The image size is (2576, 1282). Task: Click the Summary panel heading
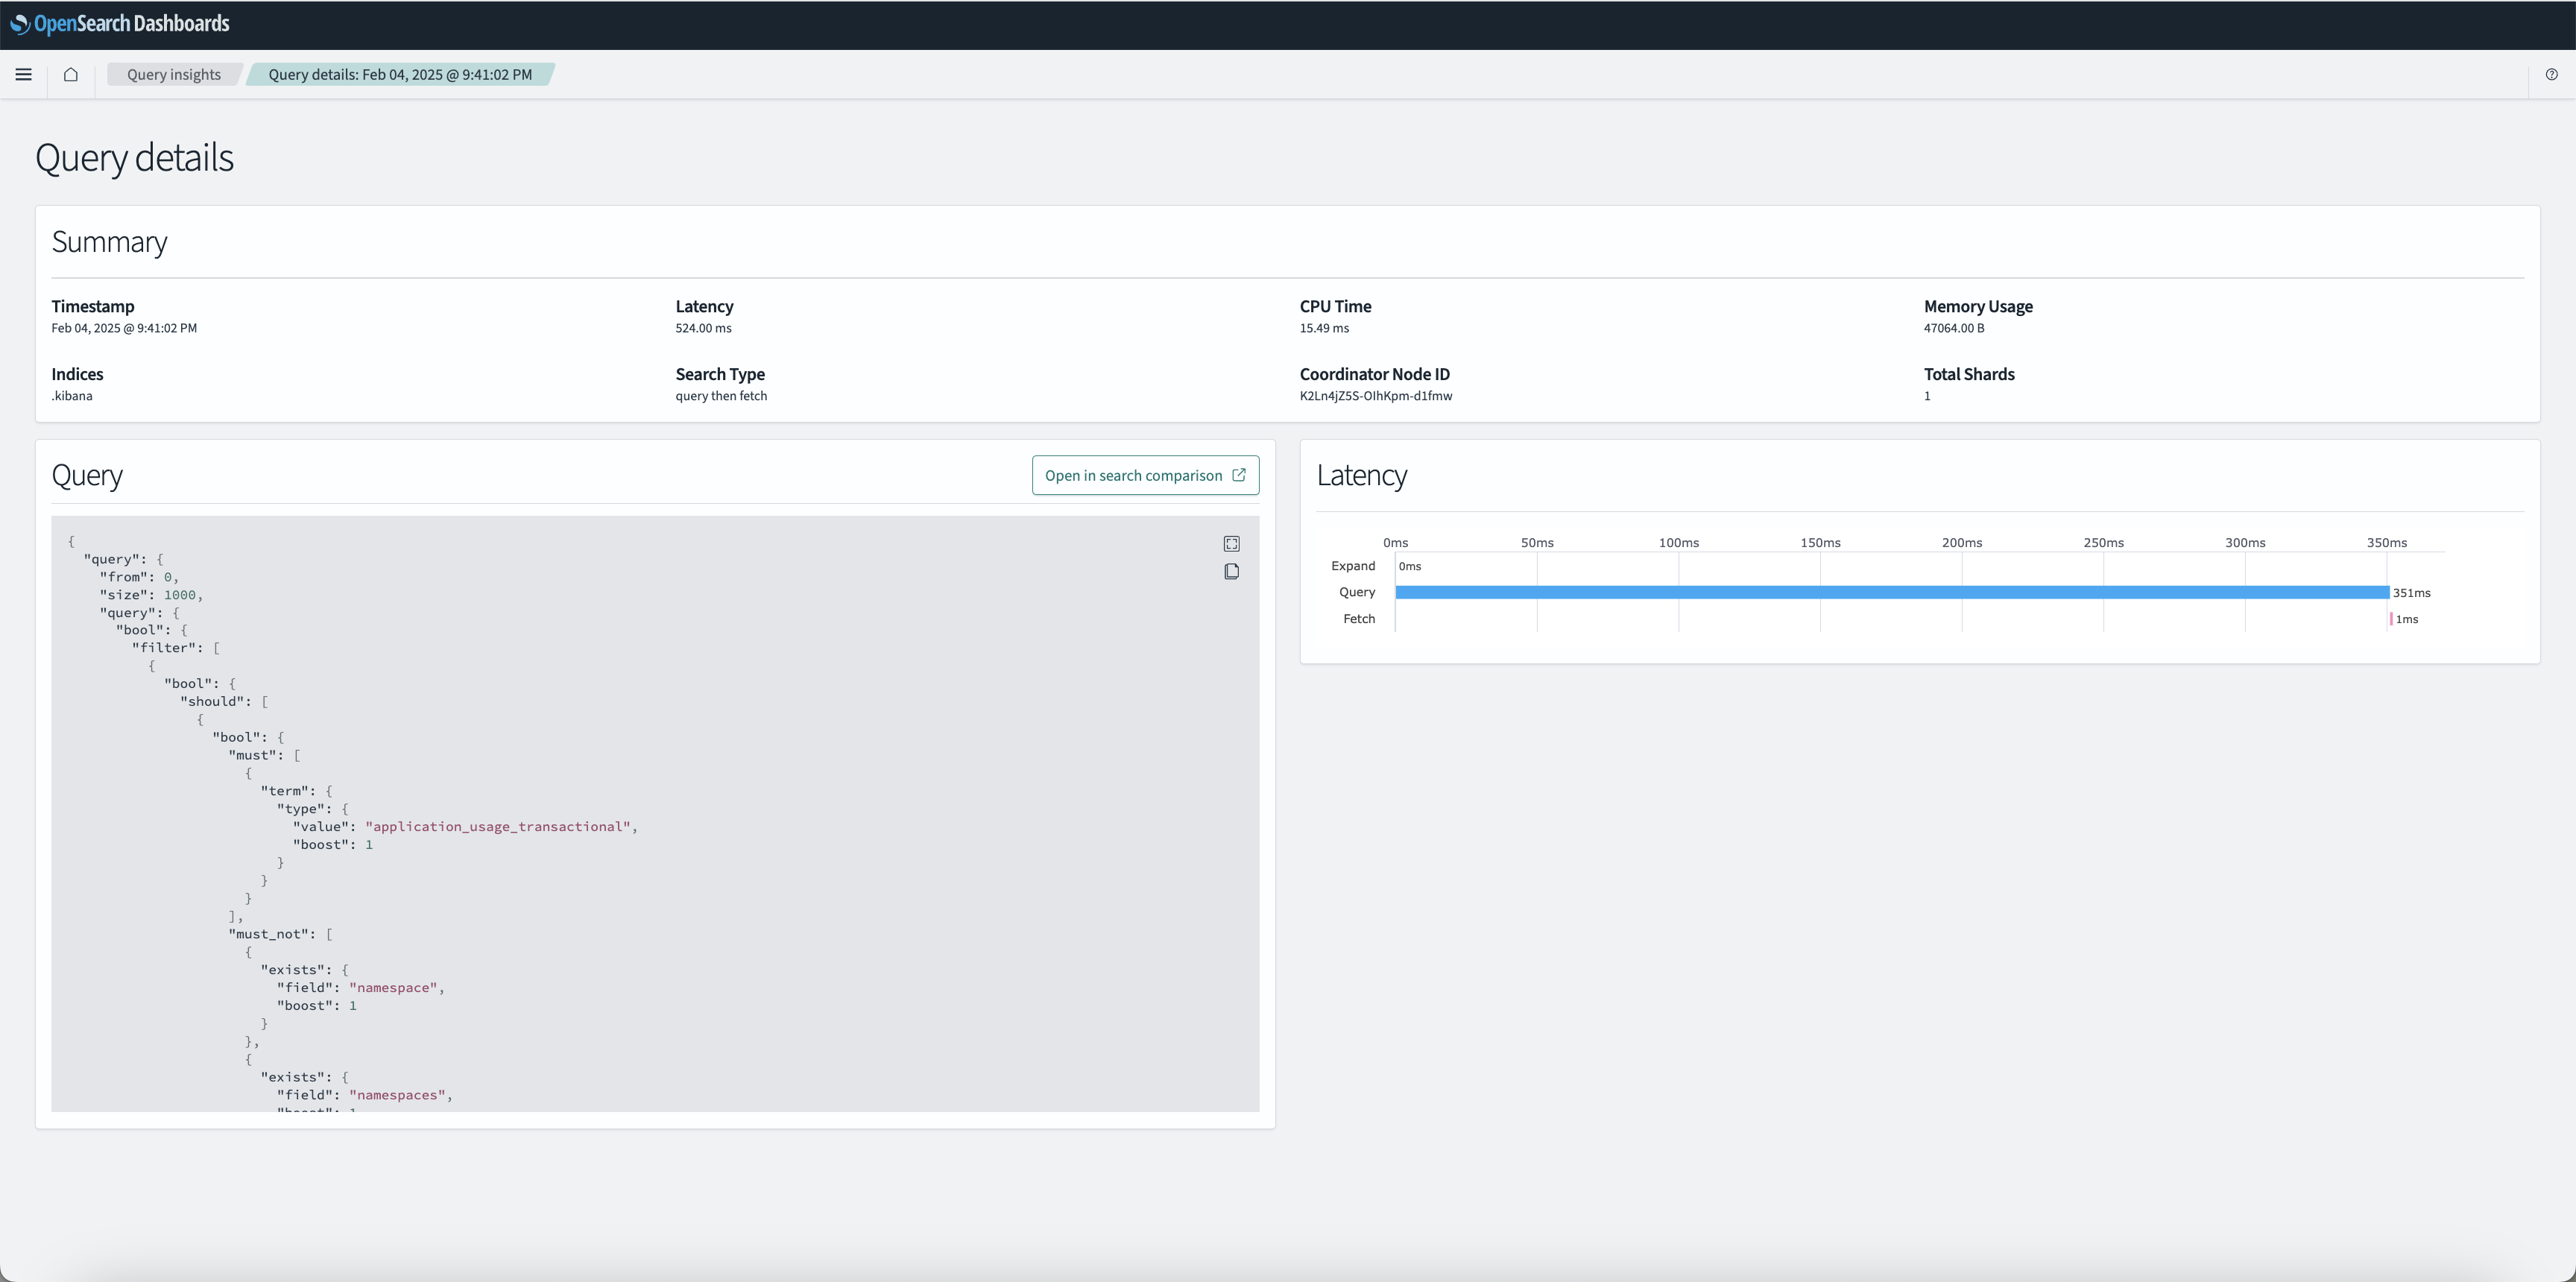coord(110,241)
